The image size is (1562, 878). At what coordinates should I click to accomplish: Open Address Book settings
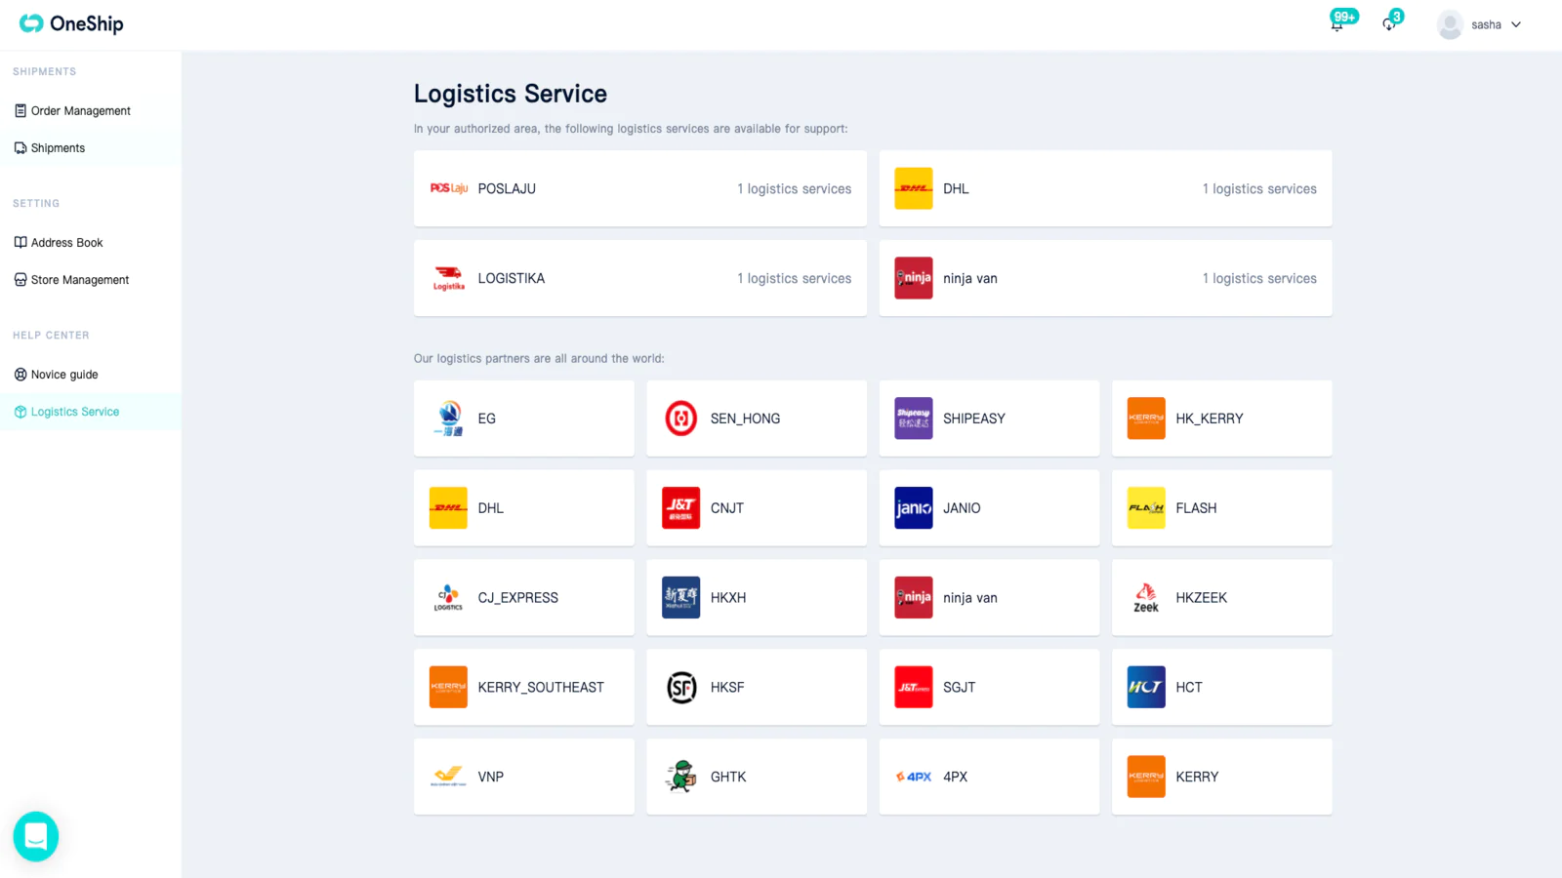[x=66, y=243]
